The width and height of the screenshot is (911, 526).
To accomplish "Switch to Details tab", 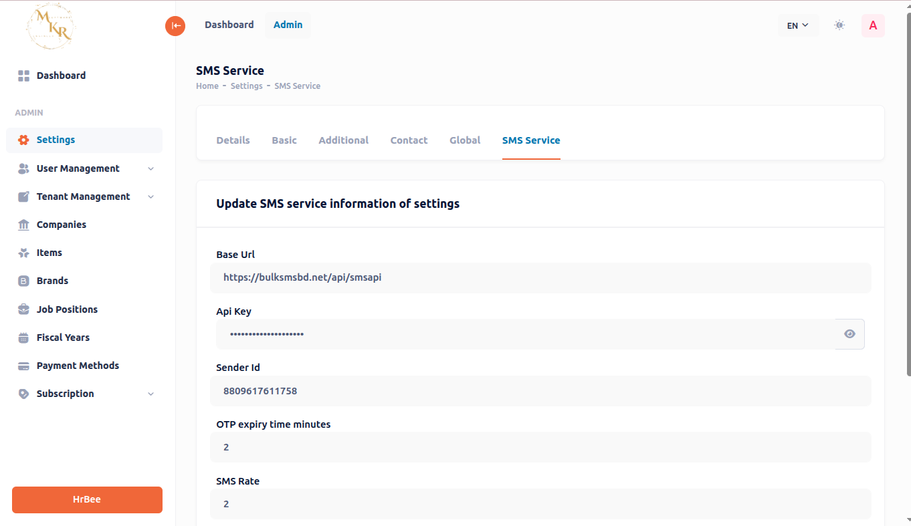I will tap(233, 140).
